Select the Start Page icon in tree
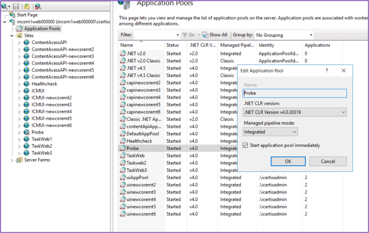The image size is (369, 233). coord(12,15)
